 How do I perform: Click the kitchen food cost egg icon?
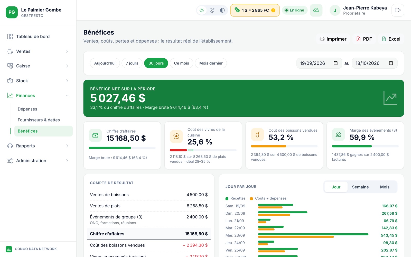coord(176,136)
